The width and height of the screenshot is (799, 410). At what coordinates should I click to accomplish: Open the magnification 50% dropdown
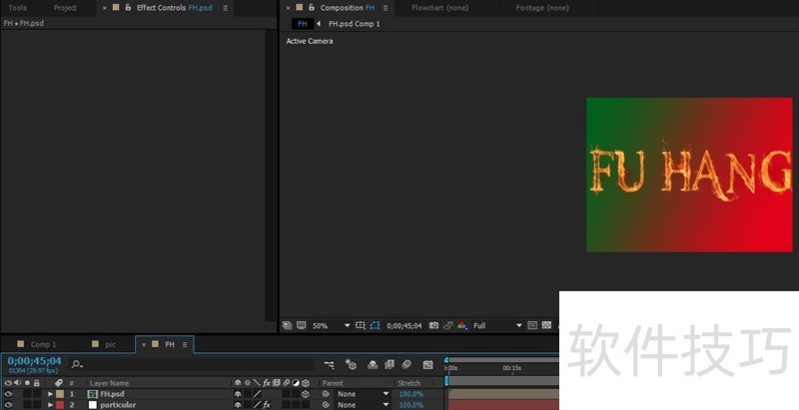coord(347,325)
